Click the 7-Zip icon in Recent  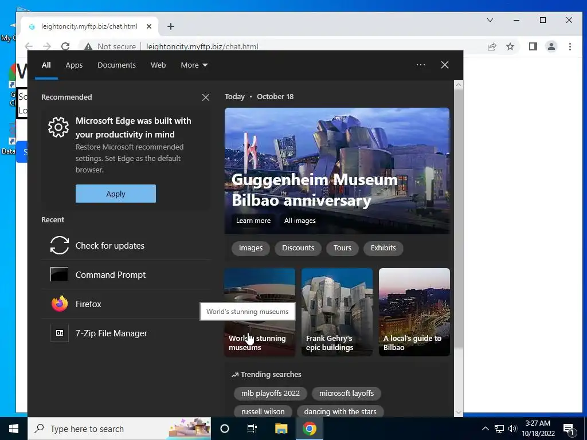60,333
